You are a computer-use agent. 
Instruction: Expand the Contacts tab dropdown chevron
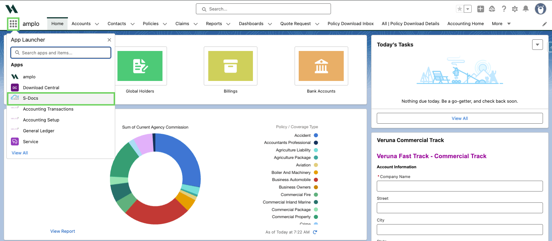pos(132,24)
